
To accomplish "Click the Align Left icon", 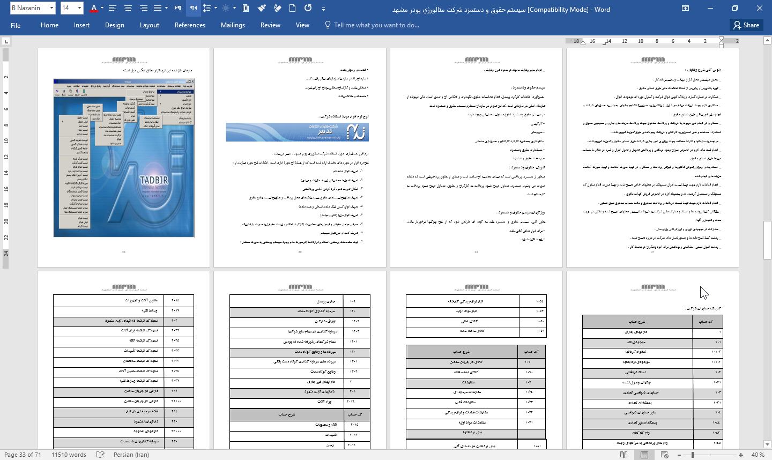I will pos(113,8).
